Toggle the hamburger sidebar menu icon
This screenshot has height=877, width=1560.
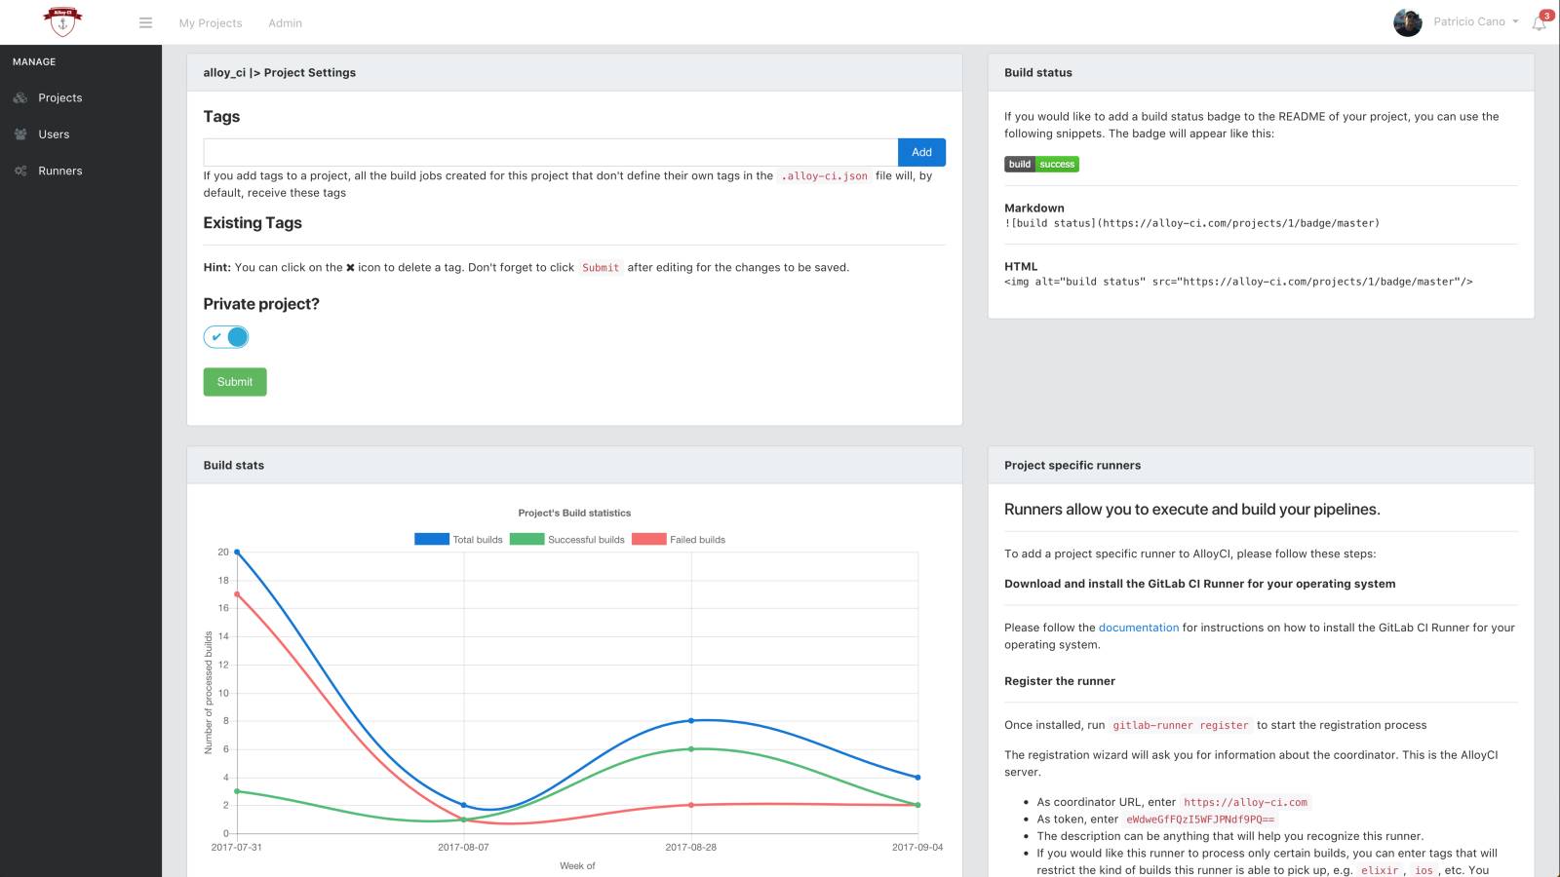coord(145,22)
